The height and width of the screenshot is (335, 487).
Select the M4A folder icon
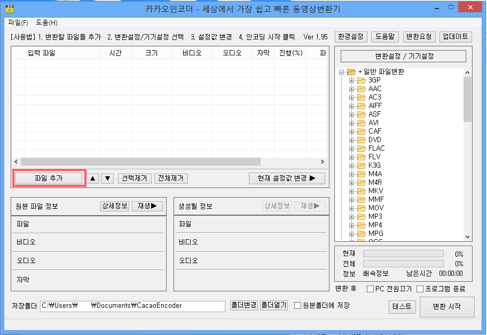pyautogui.click(x=361, y=174)
